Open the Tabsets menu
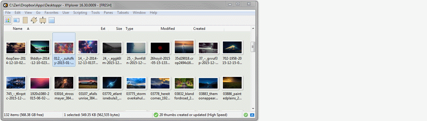Screen dimensions: 427x121 click(x=123, y=13)
